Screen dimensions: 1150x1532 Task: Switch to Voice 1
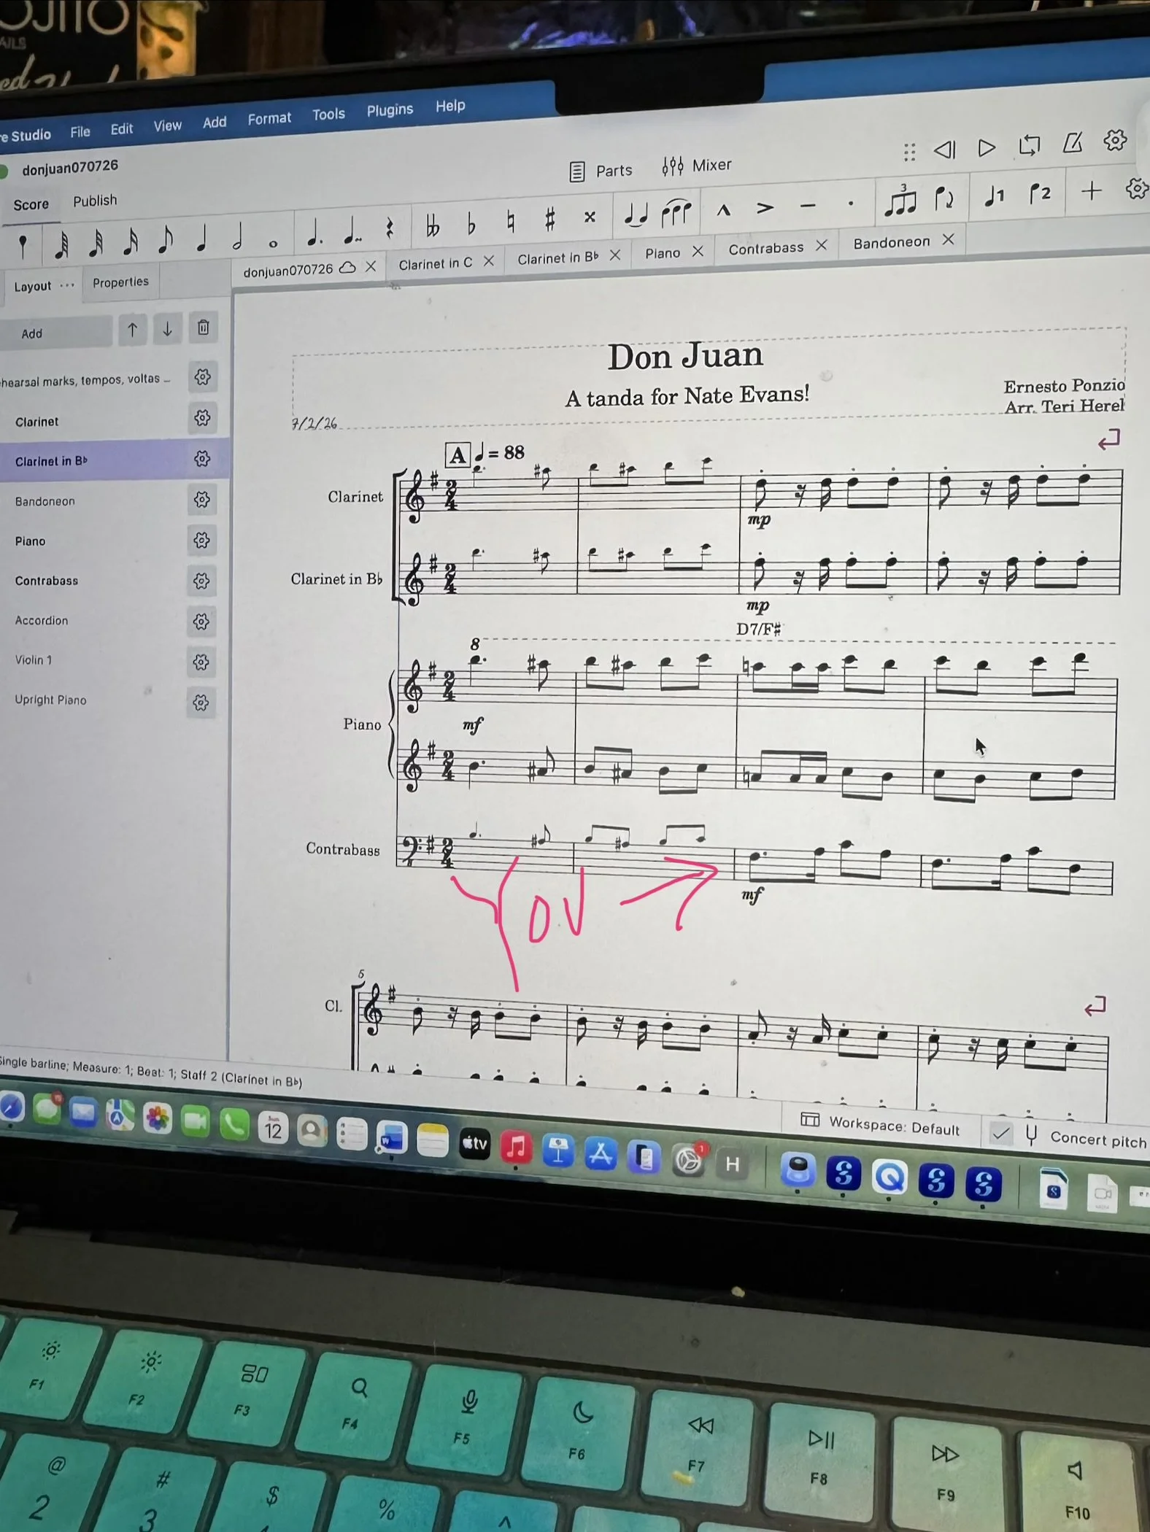coord(994,195)
